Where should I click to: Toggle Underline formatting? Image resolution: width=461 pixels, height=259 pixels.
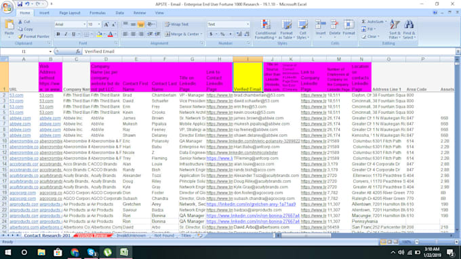(x=73, y=35)
